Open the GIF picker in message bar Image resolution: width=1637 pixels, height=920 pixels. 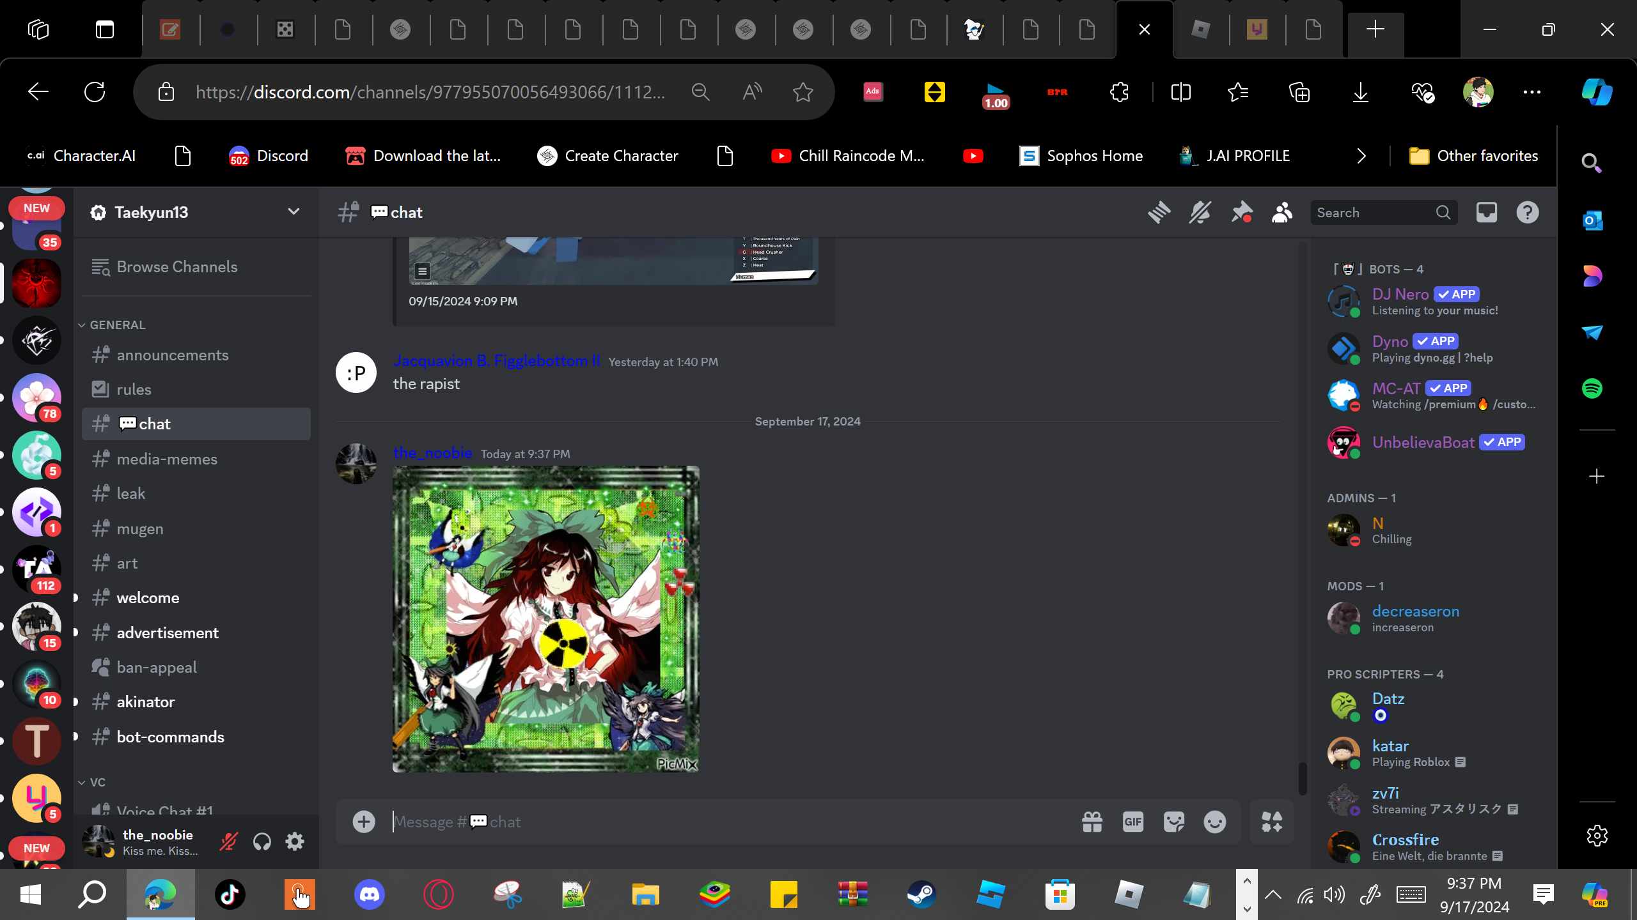pyautogui.click(x=1132, y=822)
